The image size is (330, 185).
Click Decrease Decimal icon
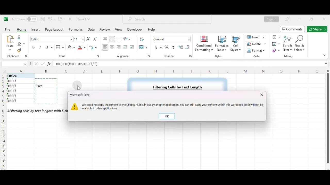coord(187,47)
